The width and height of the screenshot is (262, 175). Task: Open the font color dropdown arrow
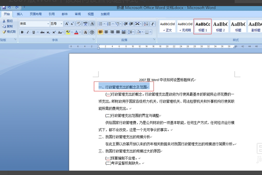tap(80, 32)
